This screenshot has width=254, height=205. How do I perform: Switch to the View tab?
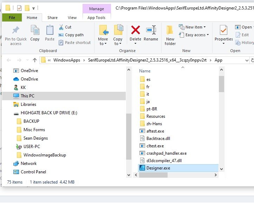pos(72,18)
